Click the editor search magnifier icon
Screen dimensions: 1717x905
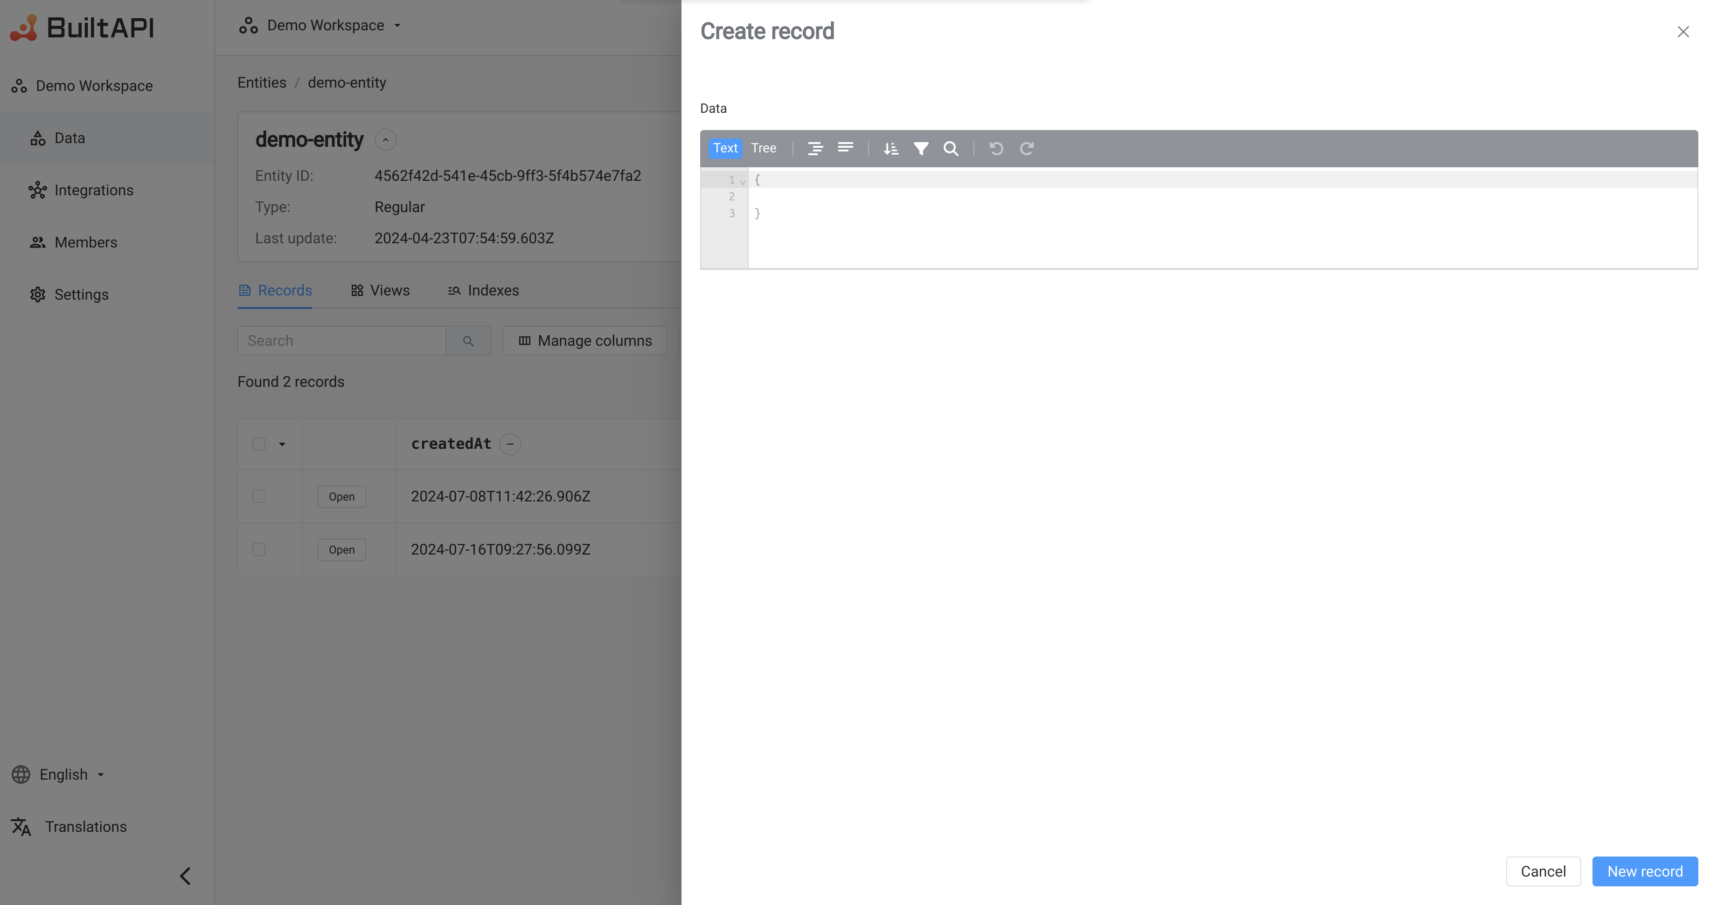click(951, 148)
